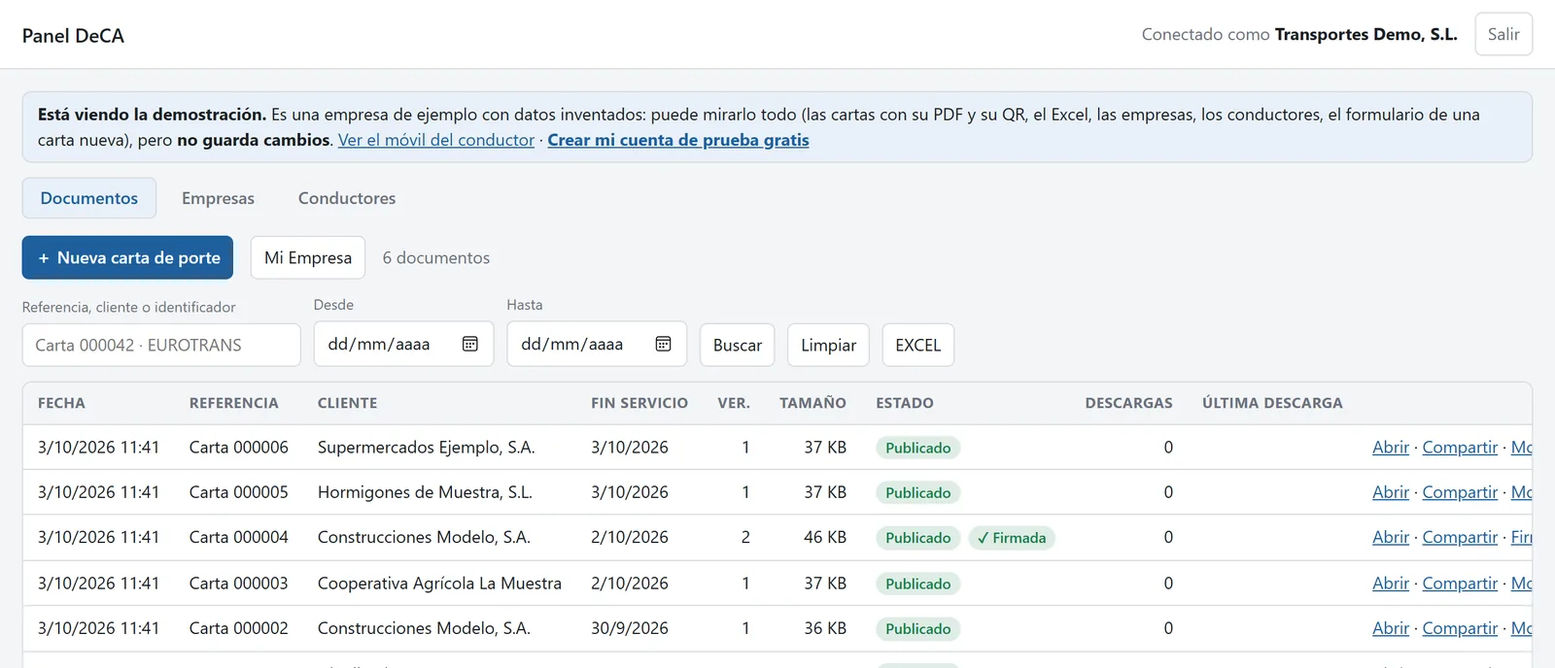The height and width of the screenshot is (668, 1555).
Task: Log out using the Salir button
Action: [1503, 34]
